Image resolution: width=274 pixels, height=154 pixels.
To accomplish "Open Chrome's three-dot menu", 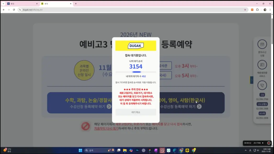I will [x=270, y=9].
